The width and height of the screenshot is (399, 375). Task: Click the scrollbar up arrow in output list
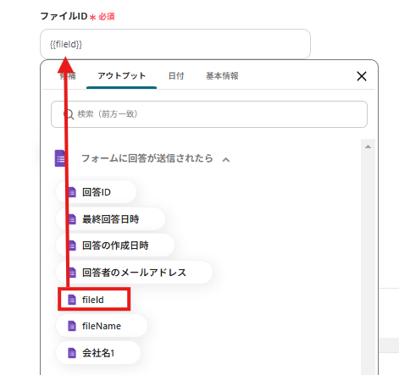click(x=368, y=146)
